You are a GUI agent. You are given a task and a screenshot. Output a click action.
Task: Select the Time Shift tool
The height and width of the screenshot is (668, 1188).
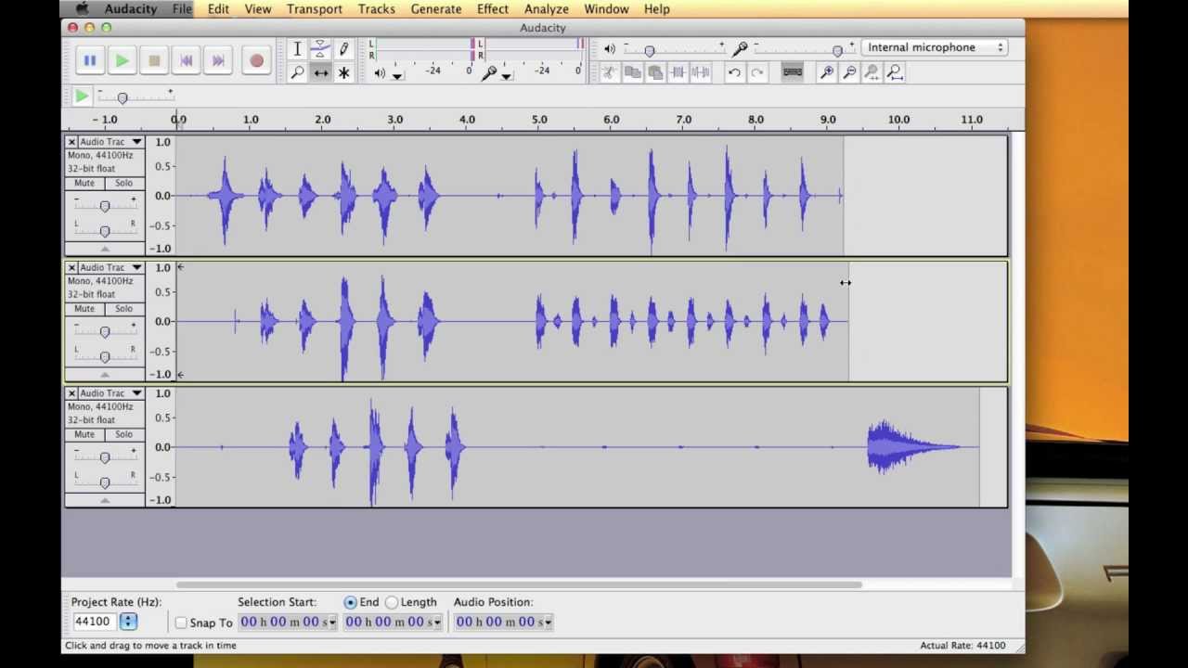[x=320, y=72]
